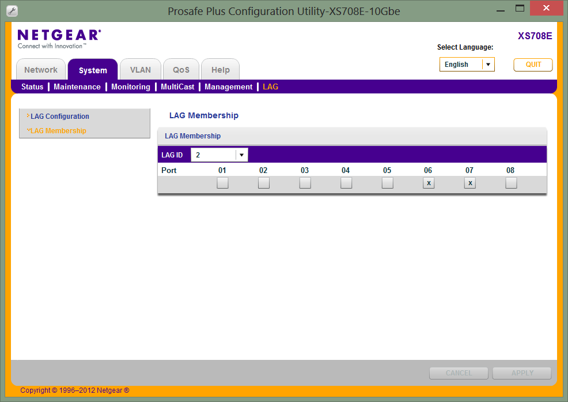Click the LAG Membership page heading
Image resolution: width=568 pixels, height=402 pixels.
pos(204,115)
